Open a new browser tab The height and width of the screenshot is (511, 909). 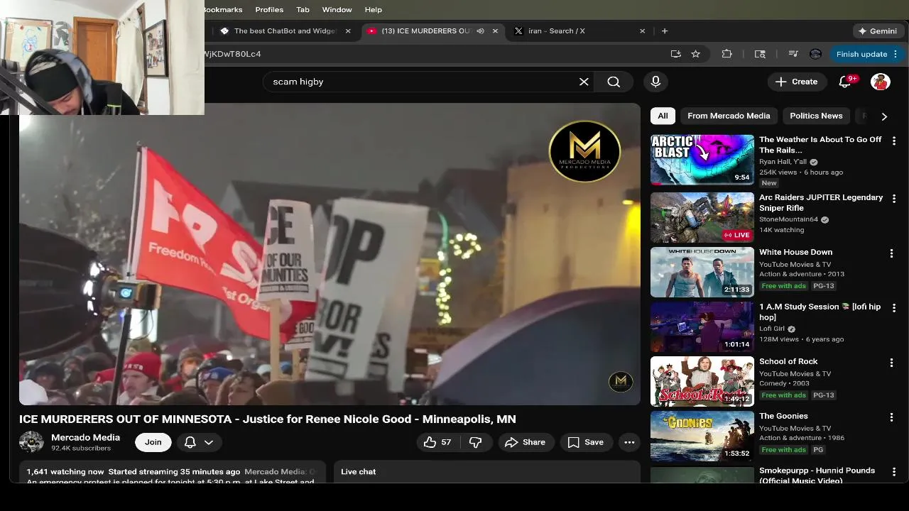point(665,31)
